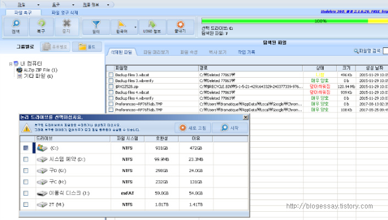Screen dimensions: 388x220
Task: Click the 파일명 검색 input field
Action: (386, 51)
